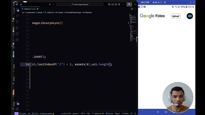Click the handlePickerImage breadcrumb
The height and width of the screenshot is (115, 205).
coord(73,12)
